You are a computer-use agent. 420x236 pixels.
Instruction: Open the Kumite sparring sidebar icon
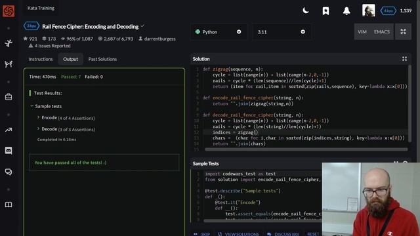click(x=9, y=64)
